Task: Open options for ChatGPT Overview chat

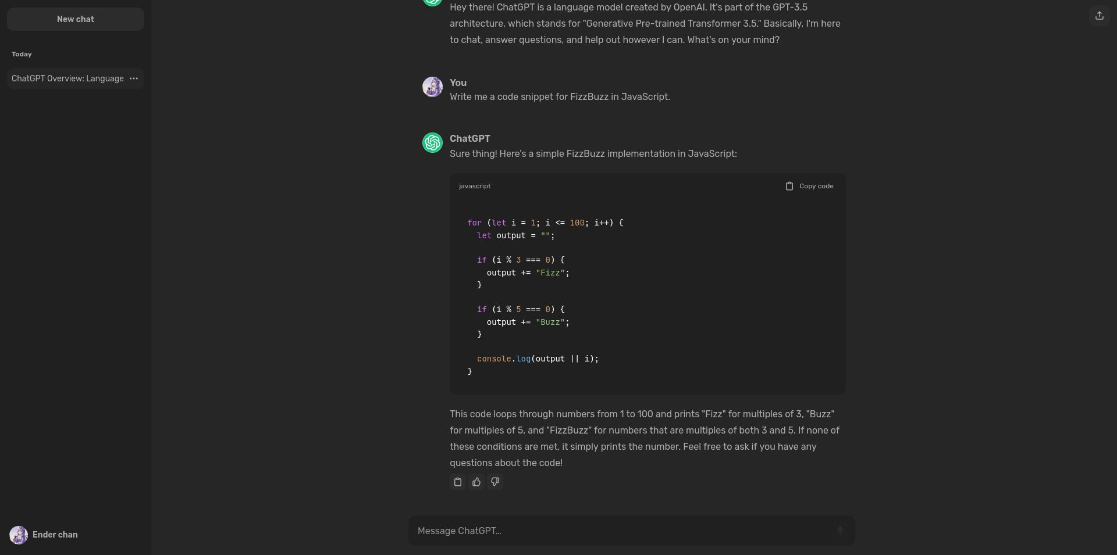Action: pyautogui.click(x=134, y=78)
